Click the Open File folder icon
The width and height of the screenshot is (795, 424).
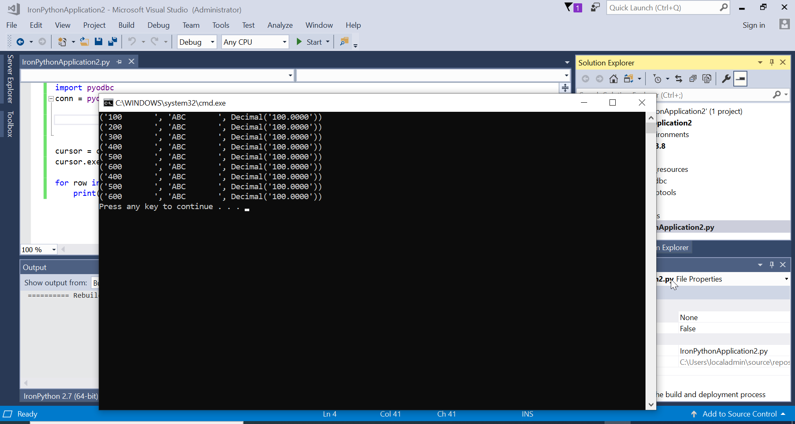click(84, 41)
